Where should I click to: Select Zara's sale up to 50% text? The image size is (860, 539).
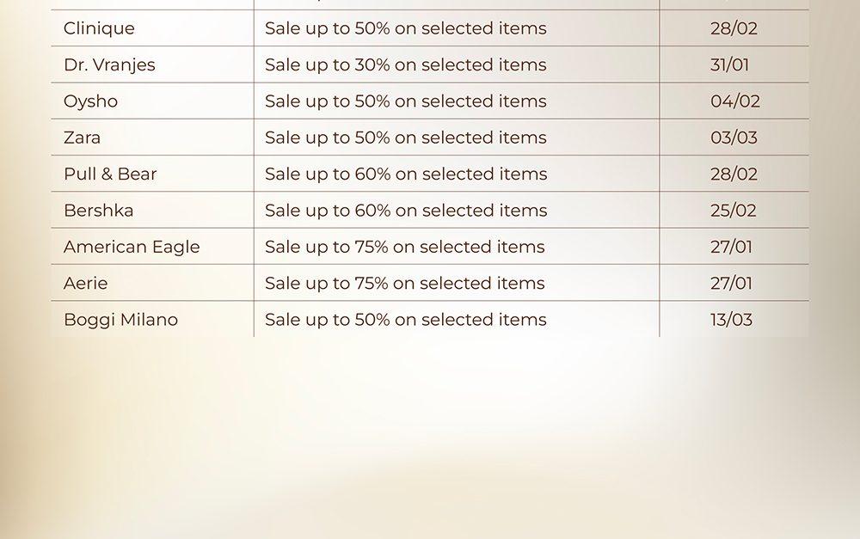click(405, 138)
